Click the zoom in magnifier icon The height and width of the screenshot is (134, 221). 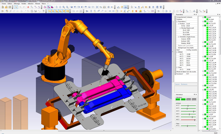click(64, 7)
